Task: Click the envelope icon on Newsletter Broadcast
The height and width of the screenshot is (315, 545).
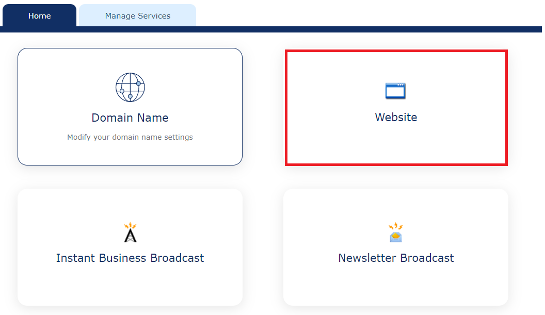Action: click(x=395, y=233)
